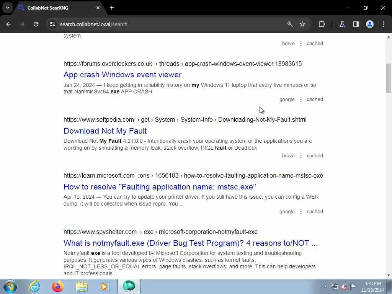
Task: Open the Windows Start button
Action: point(10,286)
